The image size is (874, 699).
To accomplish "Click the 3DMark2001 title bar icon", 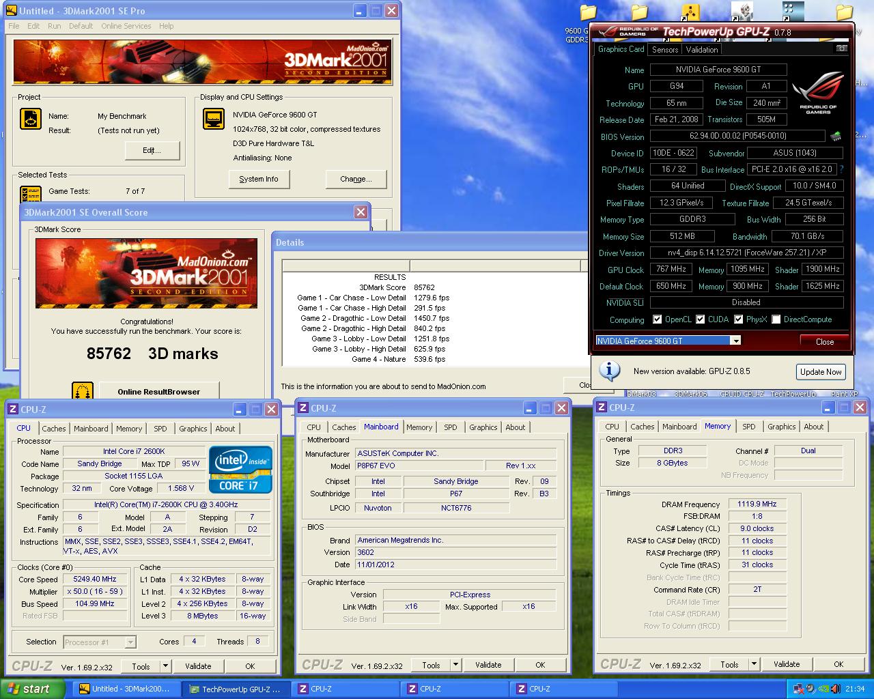I will pos(11,11).
